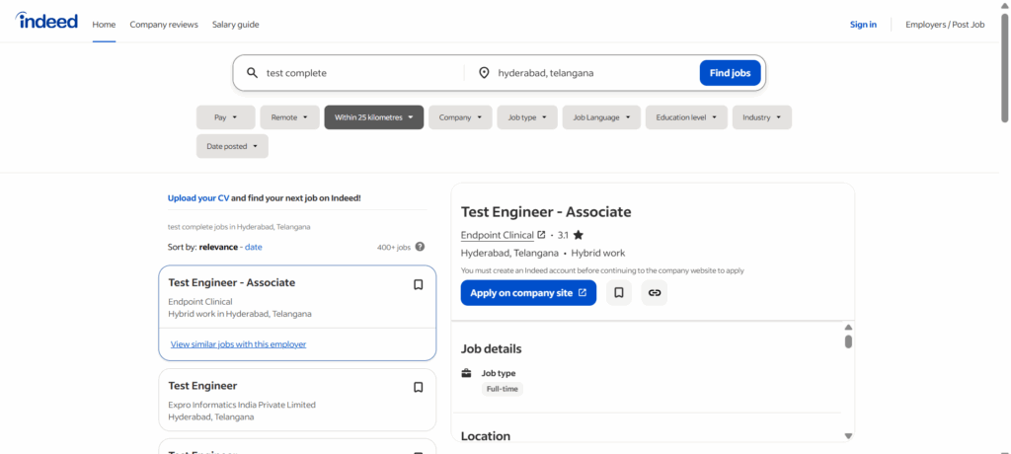Open the Salary guide
Viewport: 1011px width, 454px height.
[235, 25]
